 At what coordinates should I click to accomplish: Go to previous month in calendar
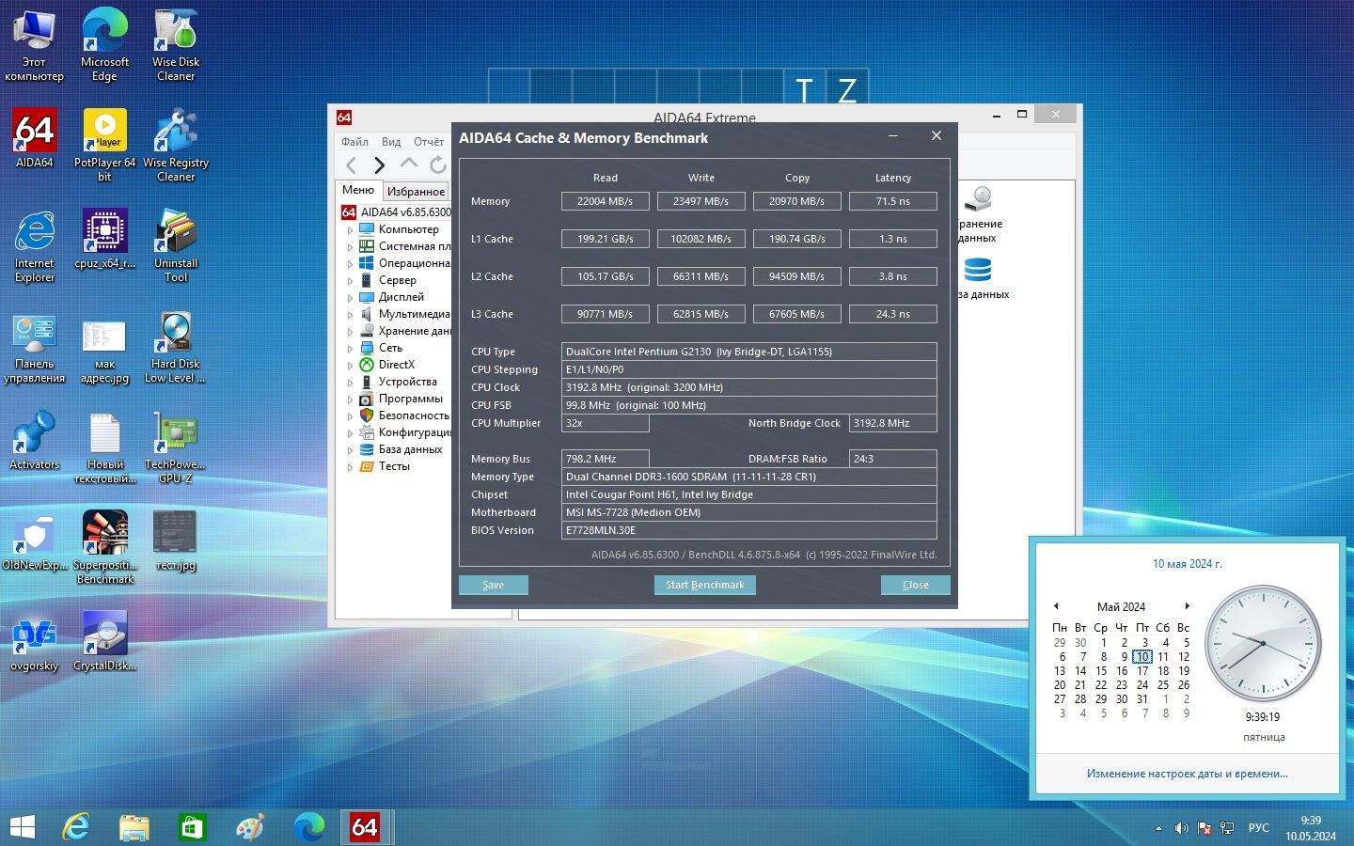pos(1056,606)
